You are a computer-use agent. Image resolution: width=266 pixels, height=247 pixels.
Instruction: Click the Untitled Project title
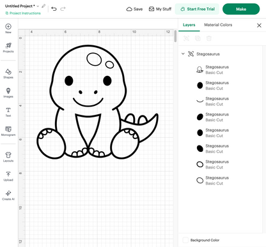click(x=20, y=6)
